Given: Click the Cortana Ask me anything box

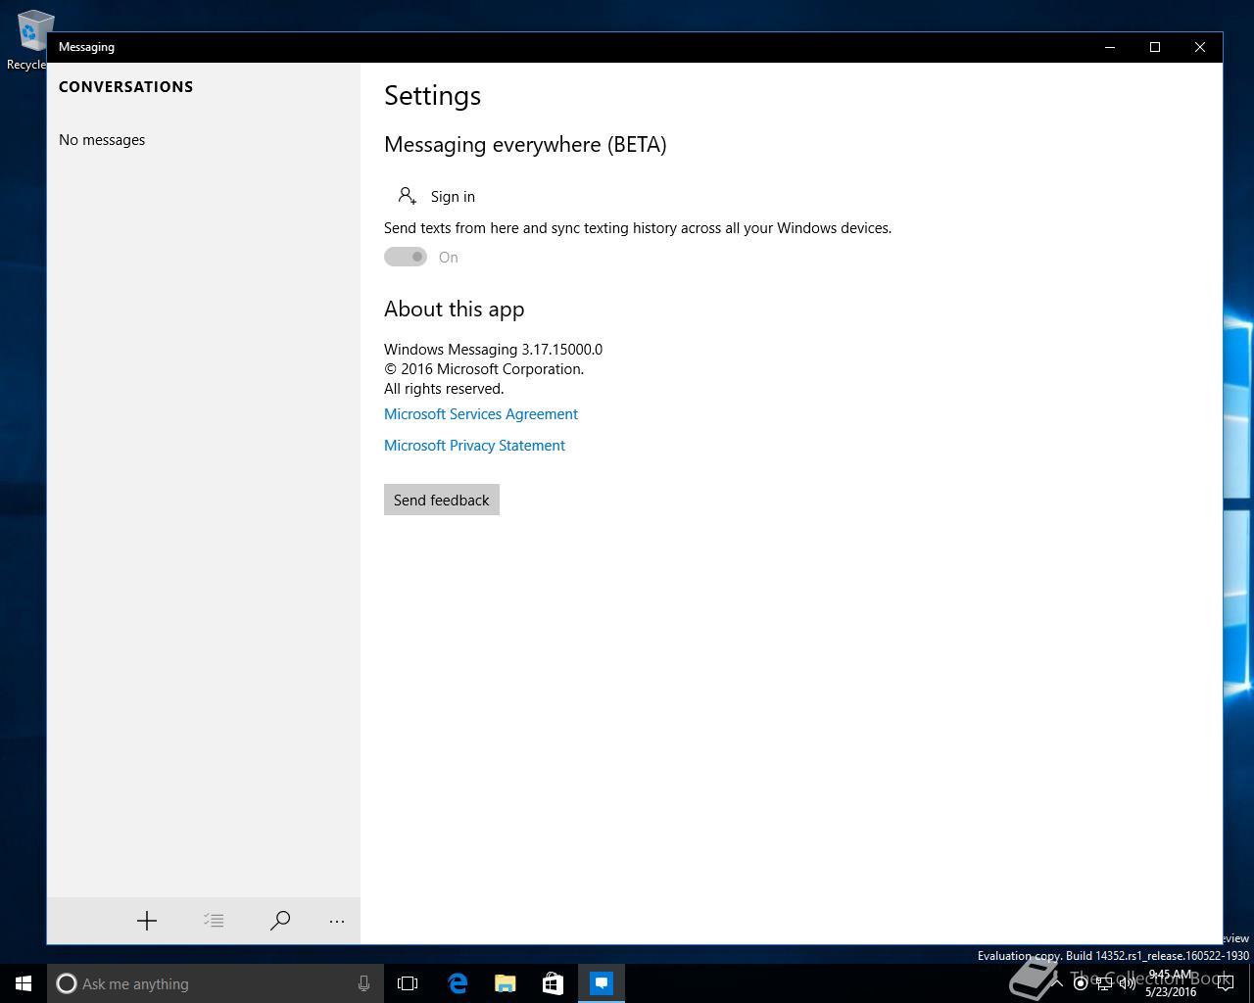Looking at the screenshot, I should point(214,983).
